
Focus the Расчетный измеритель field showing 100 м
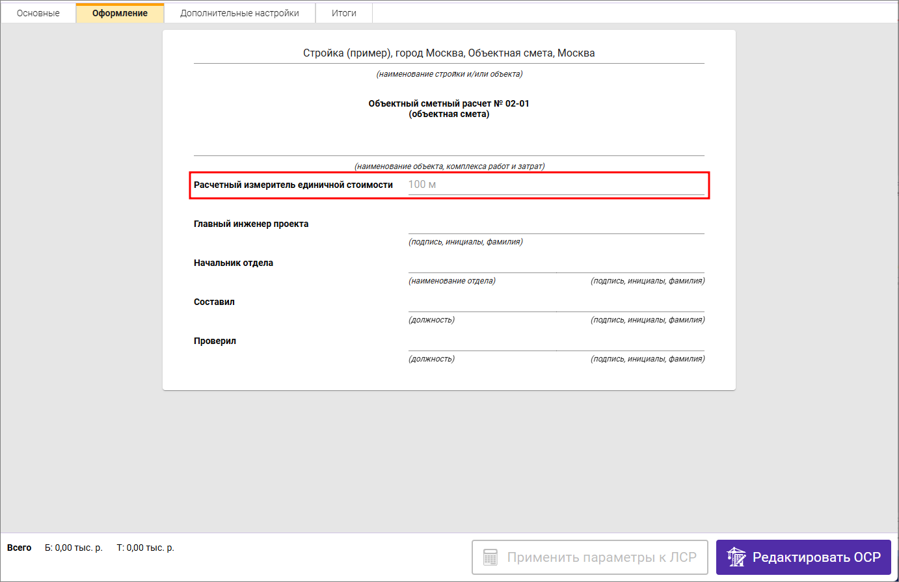(x=556, y=185)
